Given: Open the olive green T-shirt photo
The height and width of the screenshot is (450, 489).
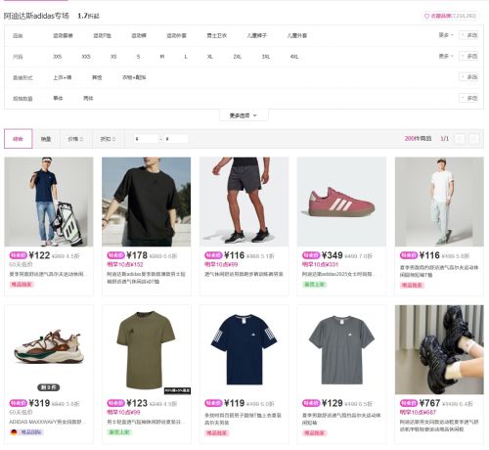Looking at the screenshot, I should (x=147, y=349).
